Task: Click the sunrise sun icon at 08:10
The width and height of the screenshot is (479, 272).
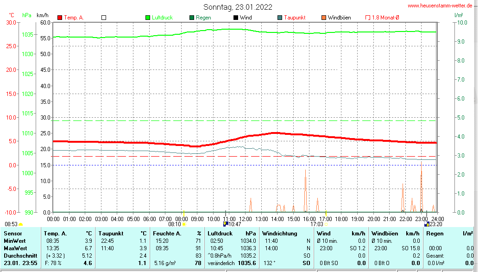Action: click(x=184, y=224)
